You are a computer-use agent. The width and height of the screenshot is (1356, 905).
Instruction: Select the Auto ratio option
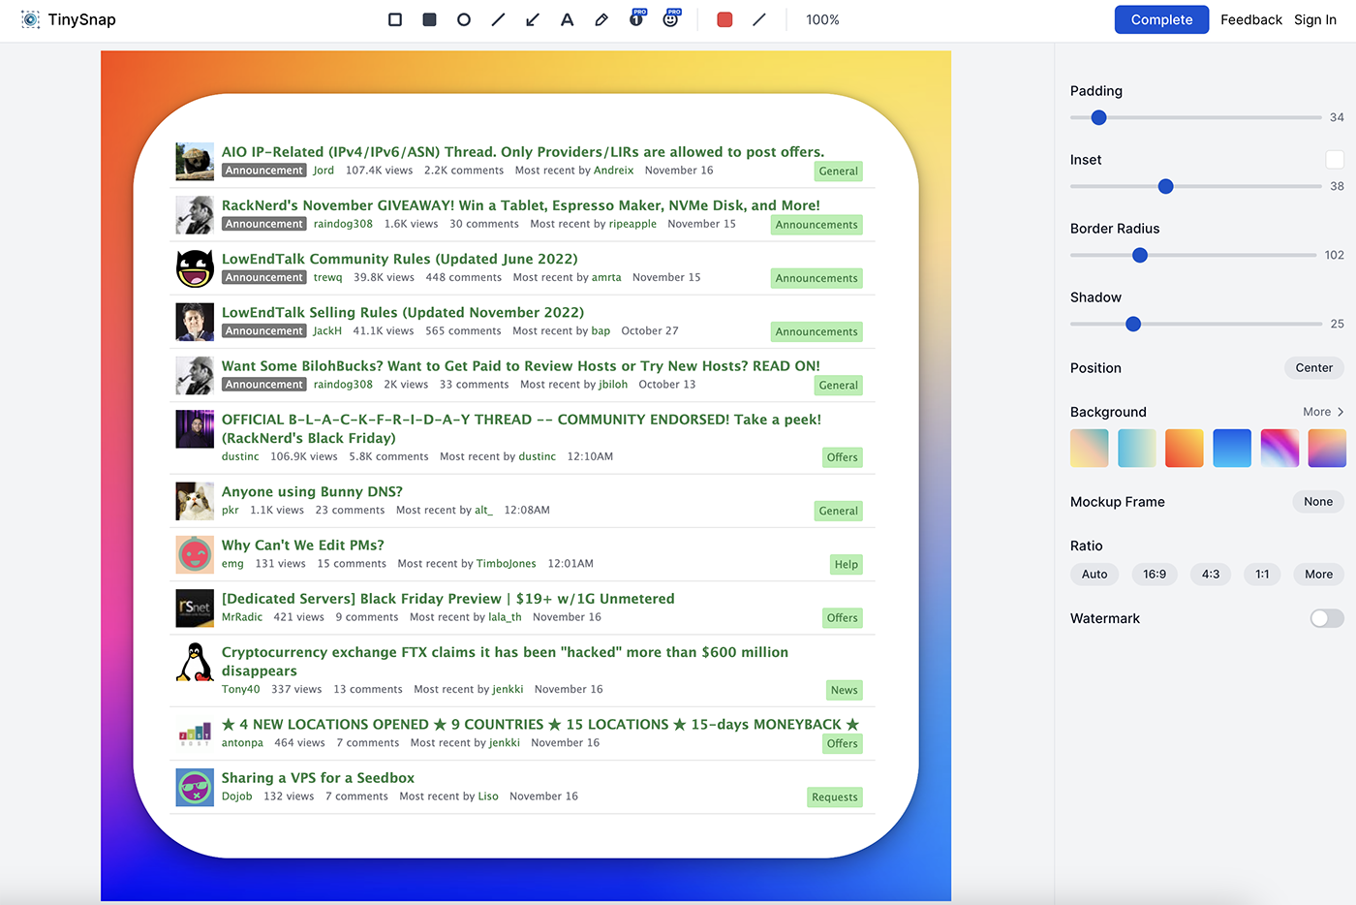pos(1094,574)
